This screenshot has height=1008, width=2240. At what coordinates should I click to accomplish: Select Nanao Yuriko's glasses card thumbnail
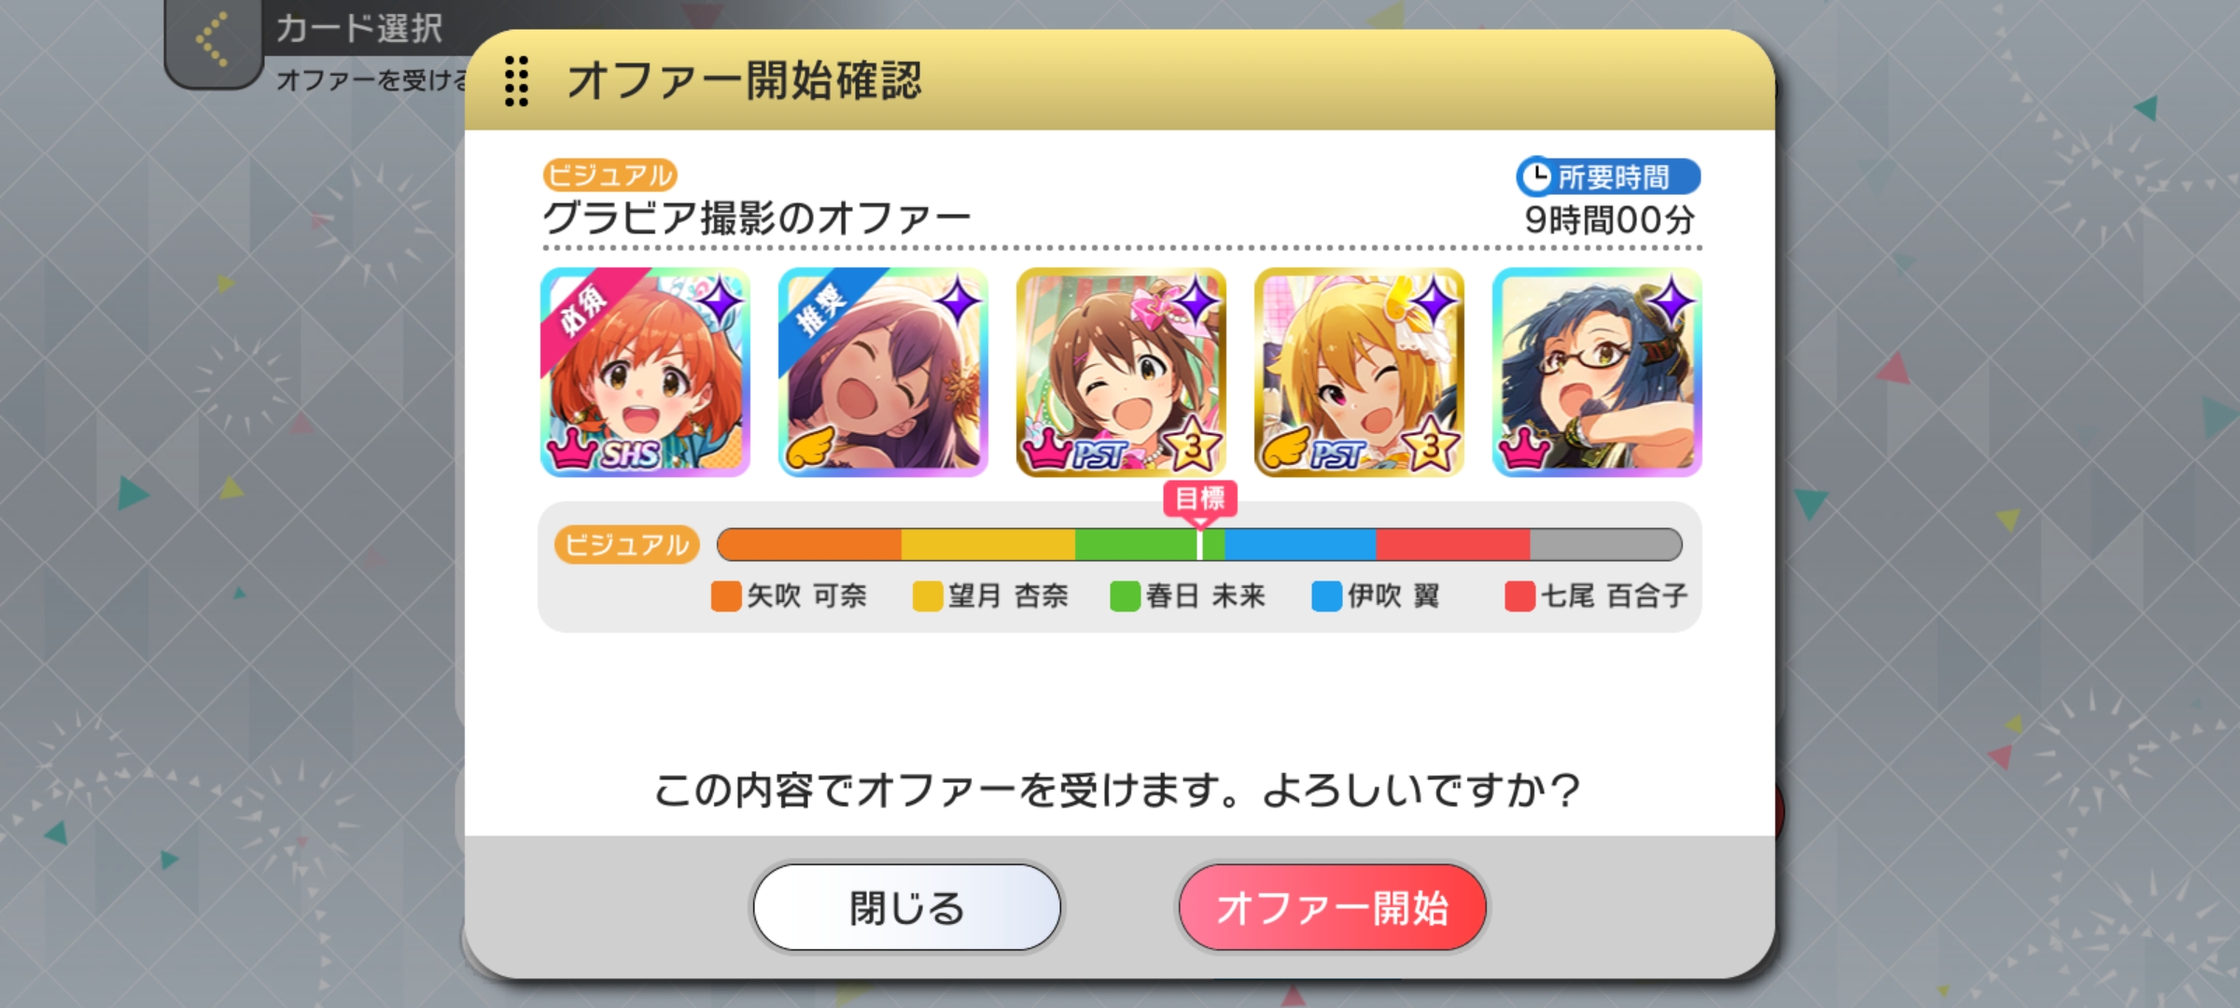tap(1597, 372)
